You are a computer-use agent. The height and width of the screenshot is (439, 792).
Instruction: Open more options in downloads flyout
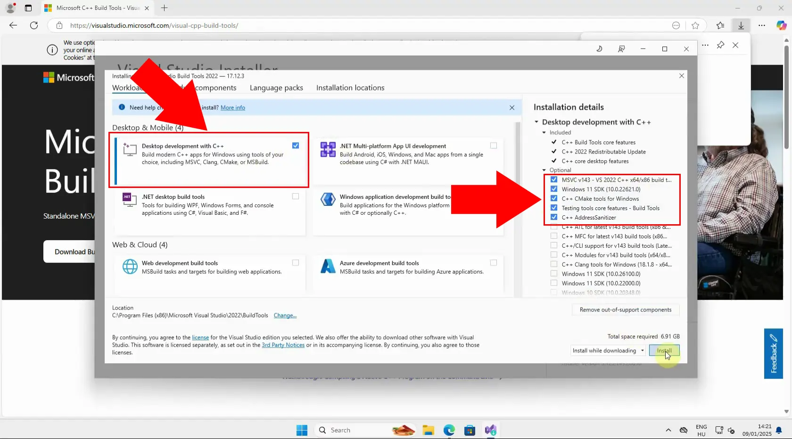[x=705, y=45]
